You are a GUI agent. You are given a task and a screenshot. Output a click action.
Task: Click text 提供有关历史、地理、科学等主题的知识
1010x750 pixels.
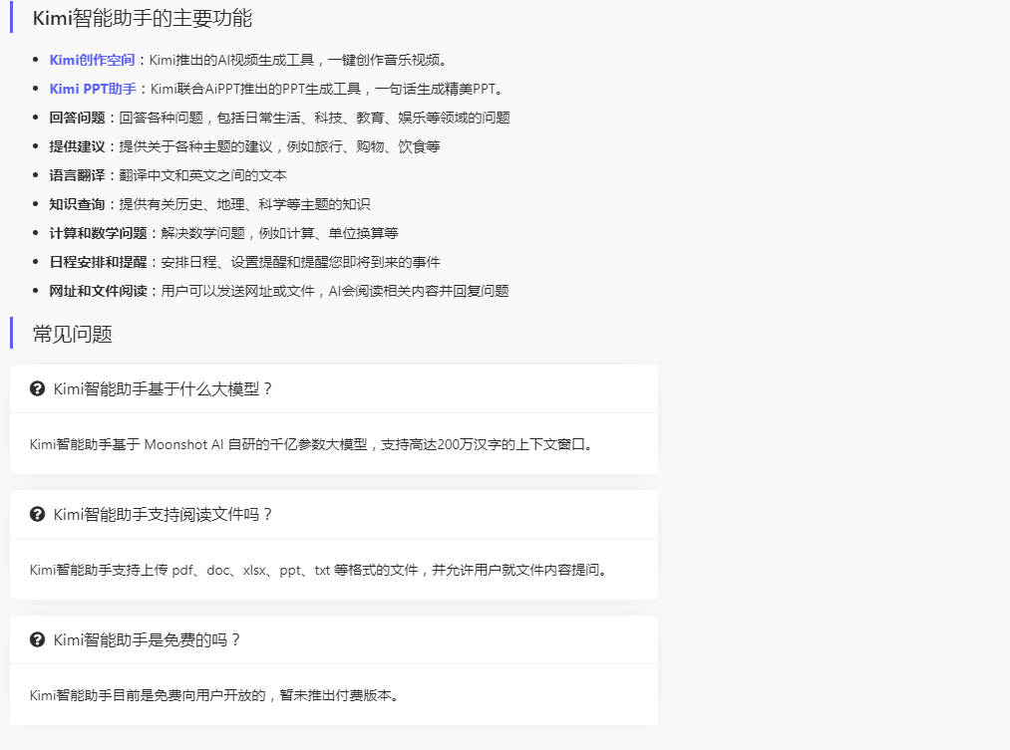click(244, 204)
